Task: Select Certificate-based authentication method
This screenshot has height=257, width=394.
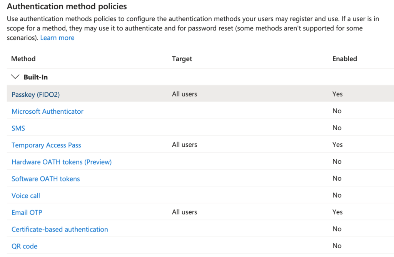Action: [x=60, y=230]
